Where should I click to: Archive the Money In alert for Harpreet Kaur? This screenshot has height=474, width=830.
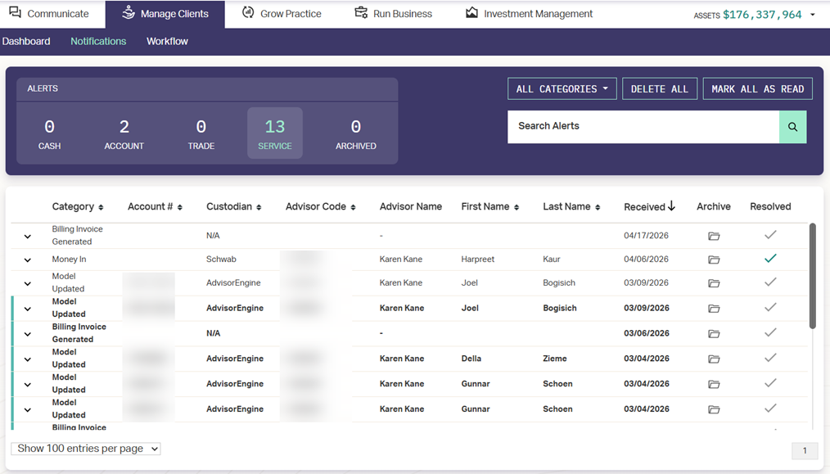coord(714,260)
